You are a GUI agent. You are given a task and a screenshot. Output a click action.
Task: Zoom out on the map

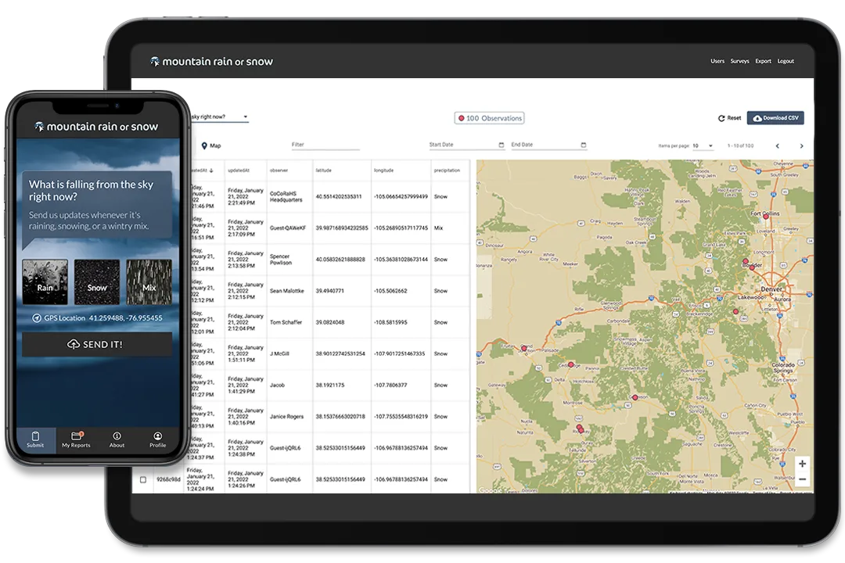[x=803, y=479]
